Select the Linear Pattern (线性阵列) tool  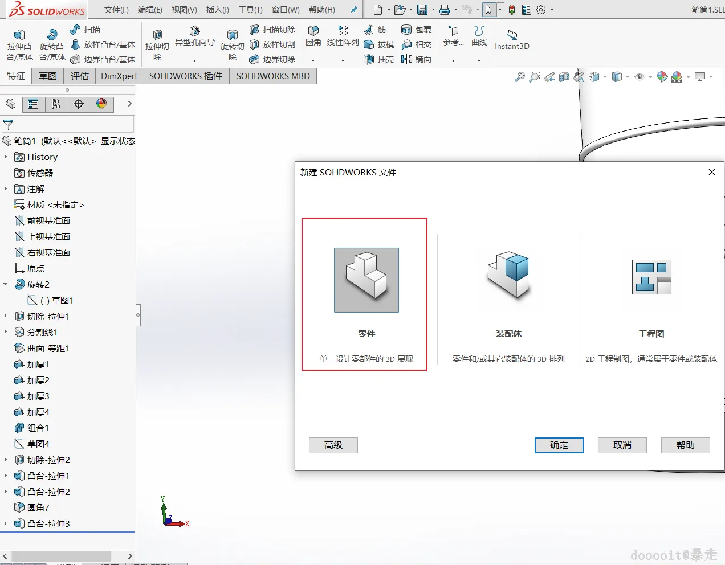(343, 36)
